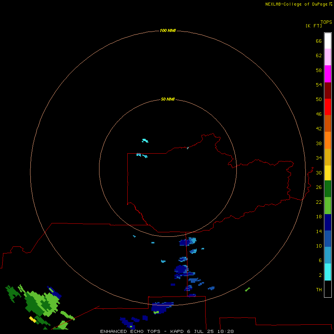334x334 pixels.
Task: Click the yellow echo in the southwest cluster
Action: pyautogui.click(x=32, y=319)
